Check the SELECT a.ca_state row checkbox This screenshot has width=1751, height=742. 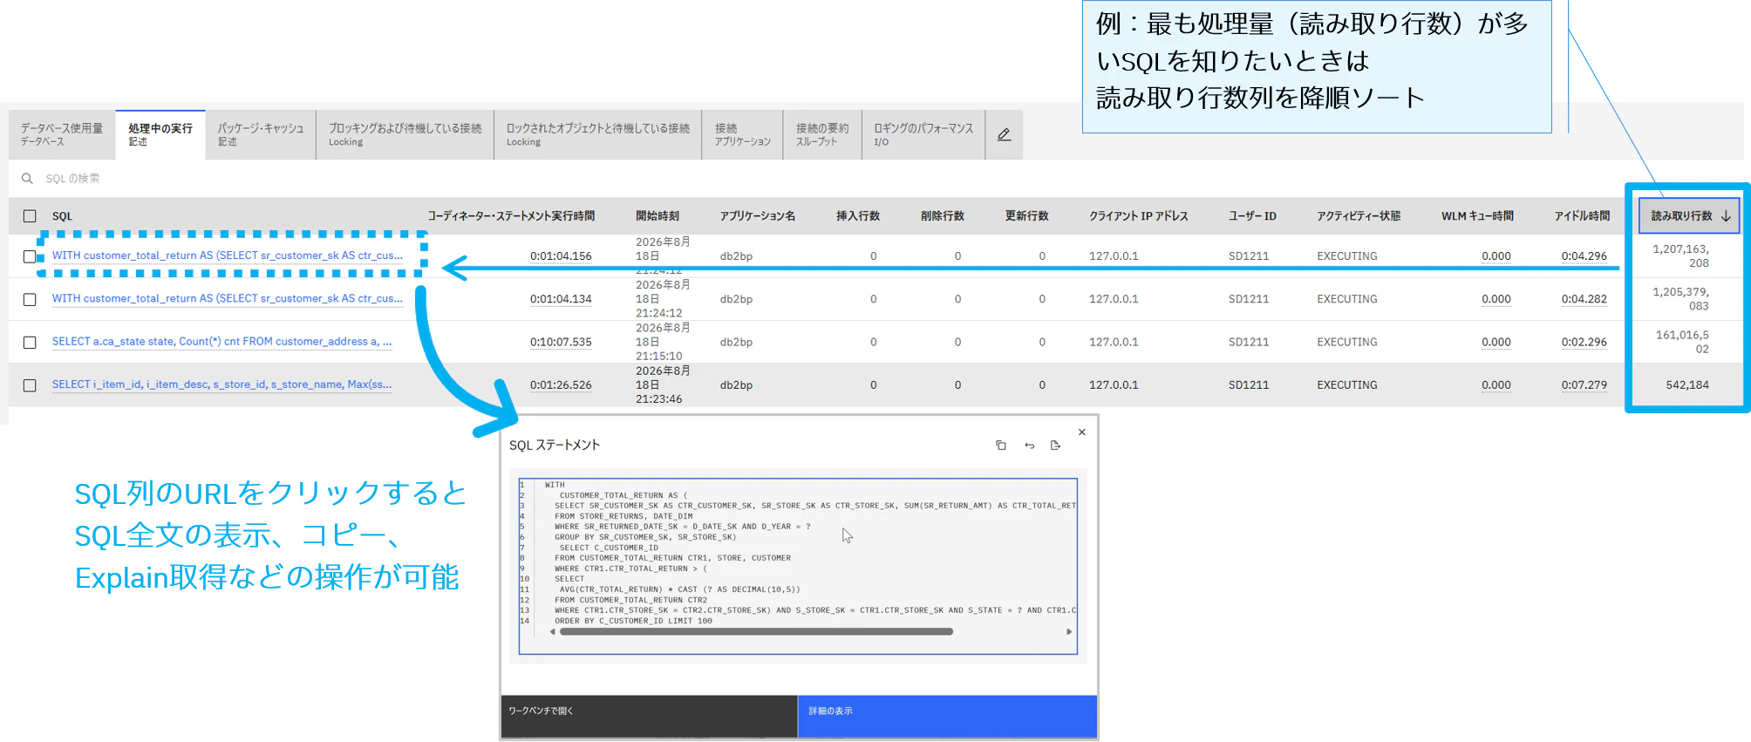pyautogui.click(x=30, y=342)
